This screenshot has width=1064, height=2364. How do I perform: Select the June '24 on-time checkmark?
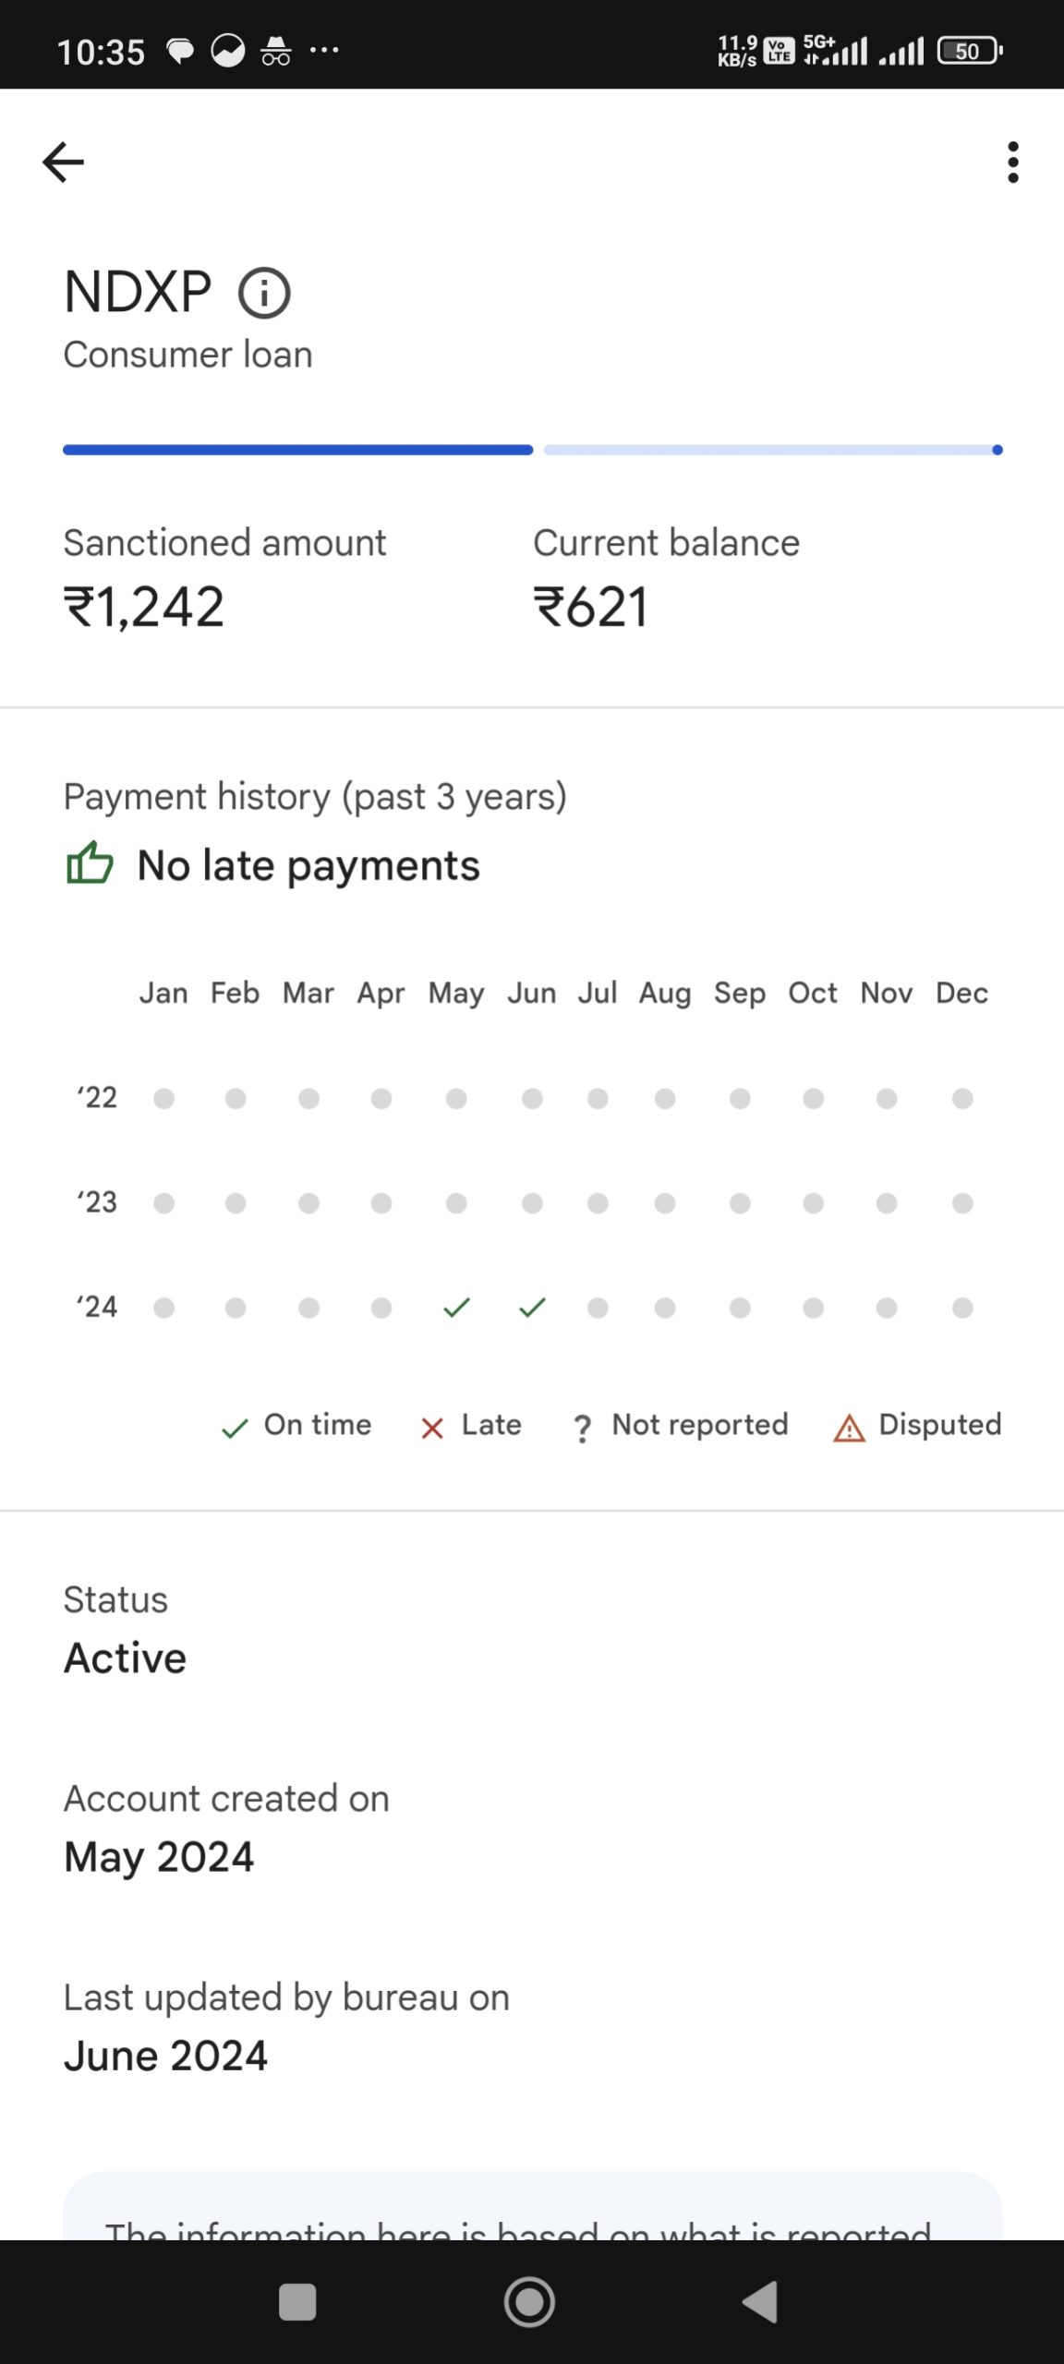(x=532, y=1308)
